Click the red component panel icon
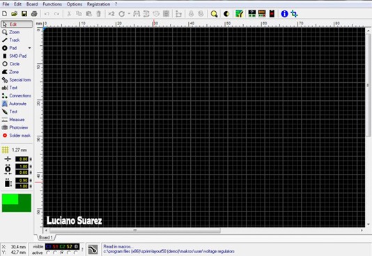372x256 pixels. [272, 14]
